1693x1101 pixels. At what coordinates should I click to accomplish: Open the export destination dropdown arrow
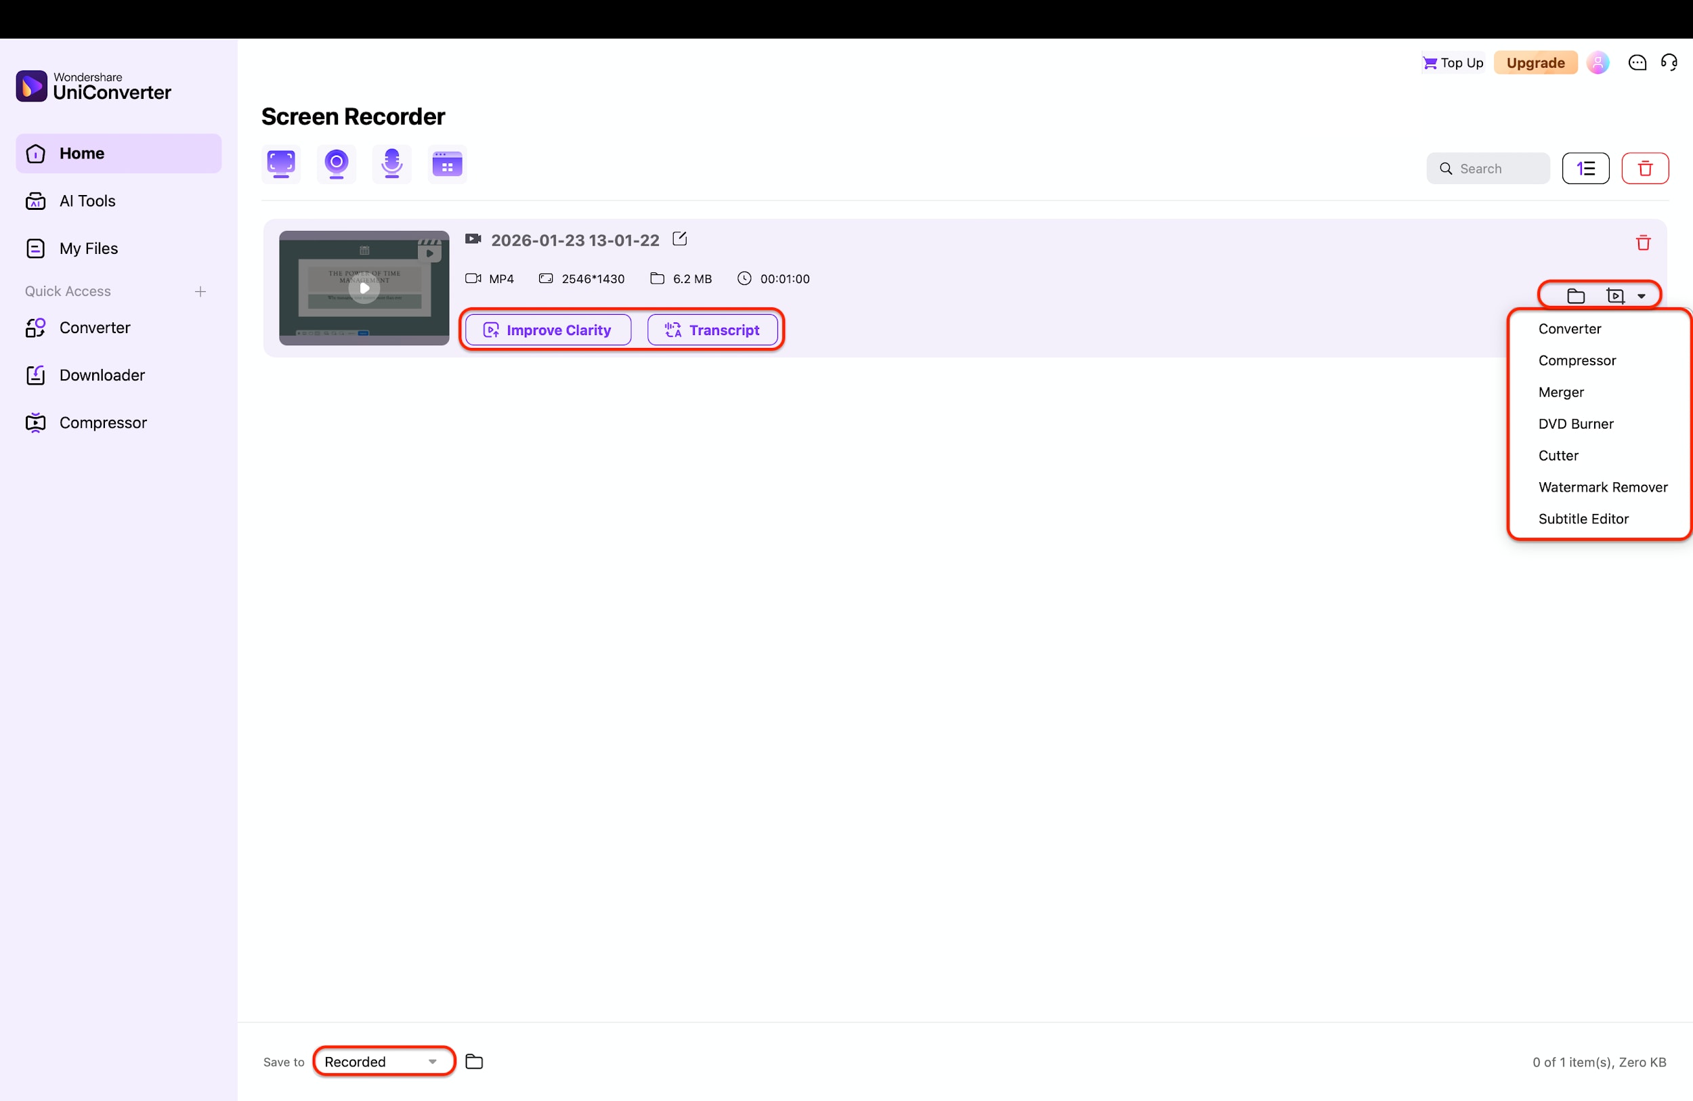pyautogui.click(x=1642, y=295)
